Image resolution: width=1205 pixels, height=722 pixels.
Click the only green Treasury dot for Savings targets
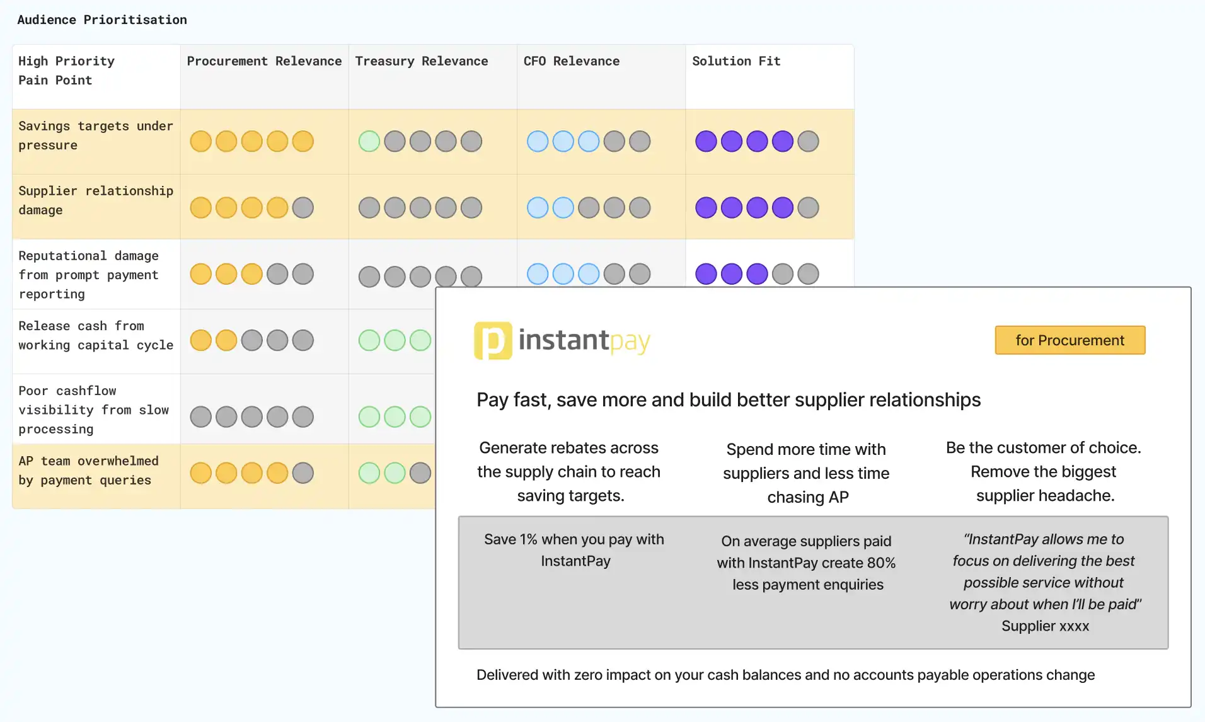coord(369,141)
